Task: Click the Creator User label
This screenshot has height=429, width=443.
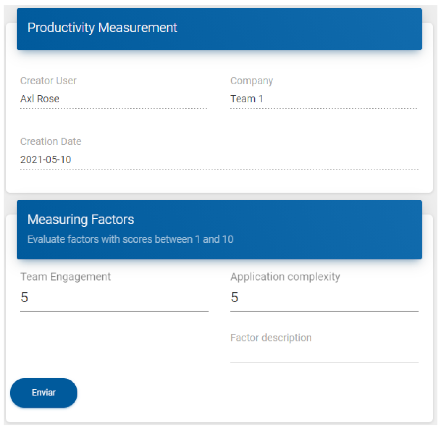Action: coord(48,81)
